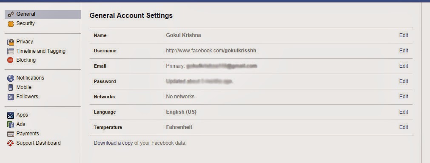The image size is (430, 163).
Task: Click the Support Dashboard lifebuoy icon
Action: (x=11, y=143)
